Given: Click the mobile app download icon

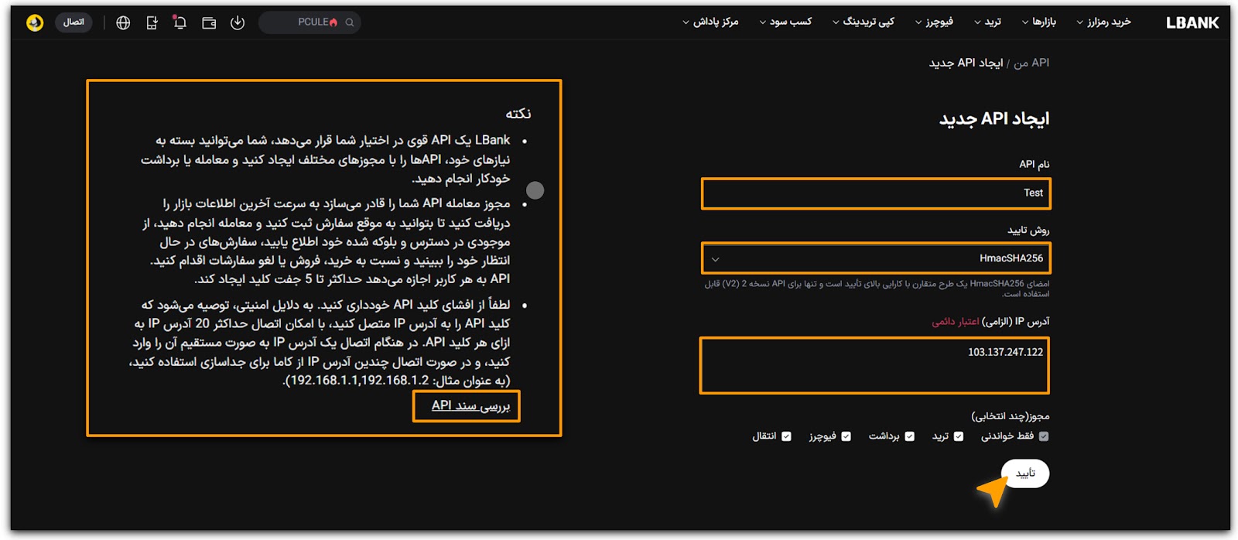Looking at the screenshot, I should (152, 22).
